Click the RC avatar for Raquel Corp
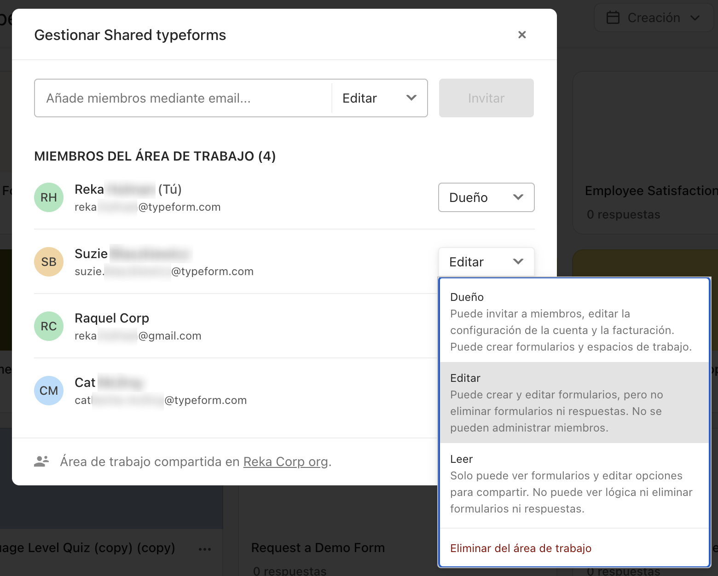Image resolution: width=718 pixels, height=576 pixels. pyautogui.click(x=49, y=326)
